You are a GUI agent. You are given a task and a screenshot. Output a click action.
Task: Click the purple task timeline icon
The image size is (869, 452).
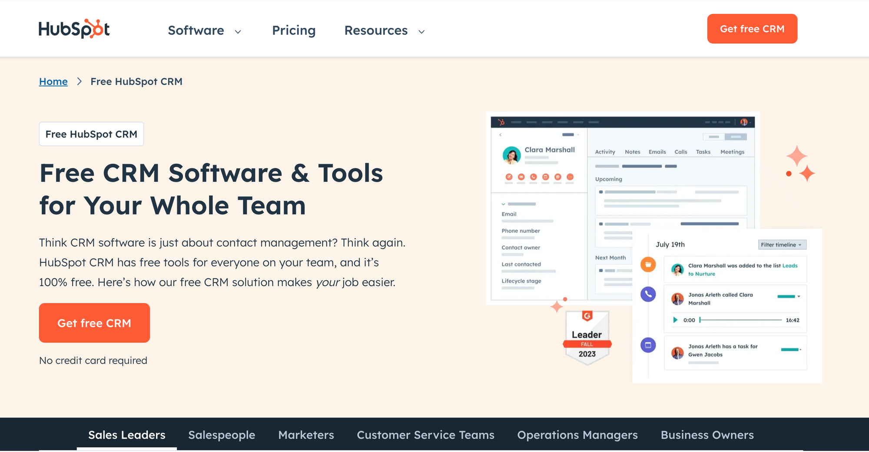pos(648,345)
